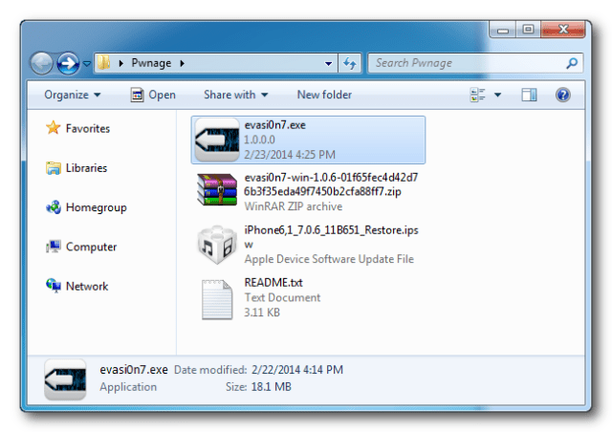Open the Organize menu
The width and height of the screenshot is (612, 432).
pos(73,95)
